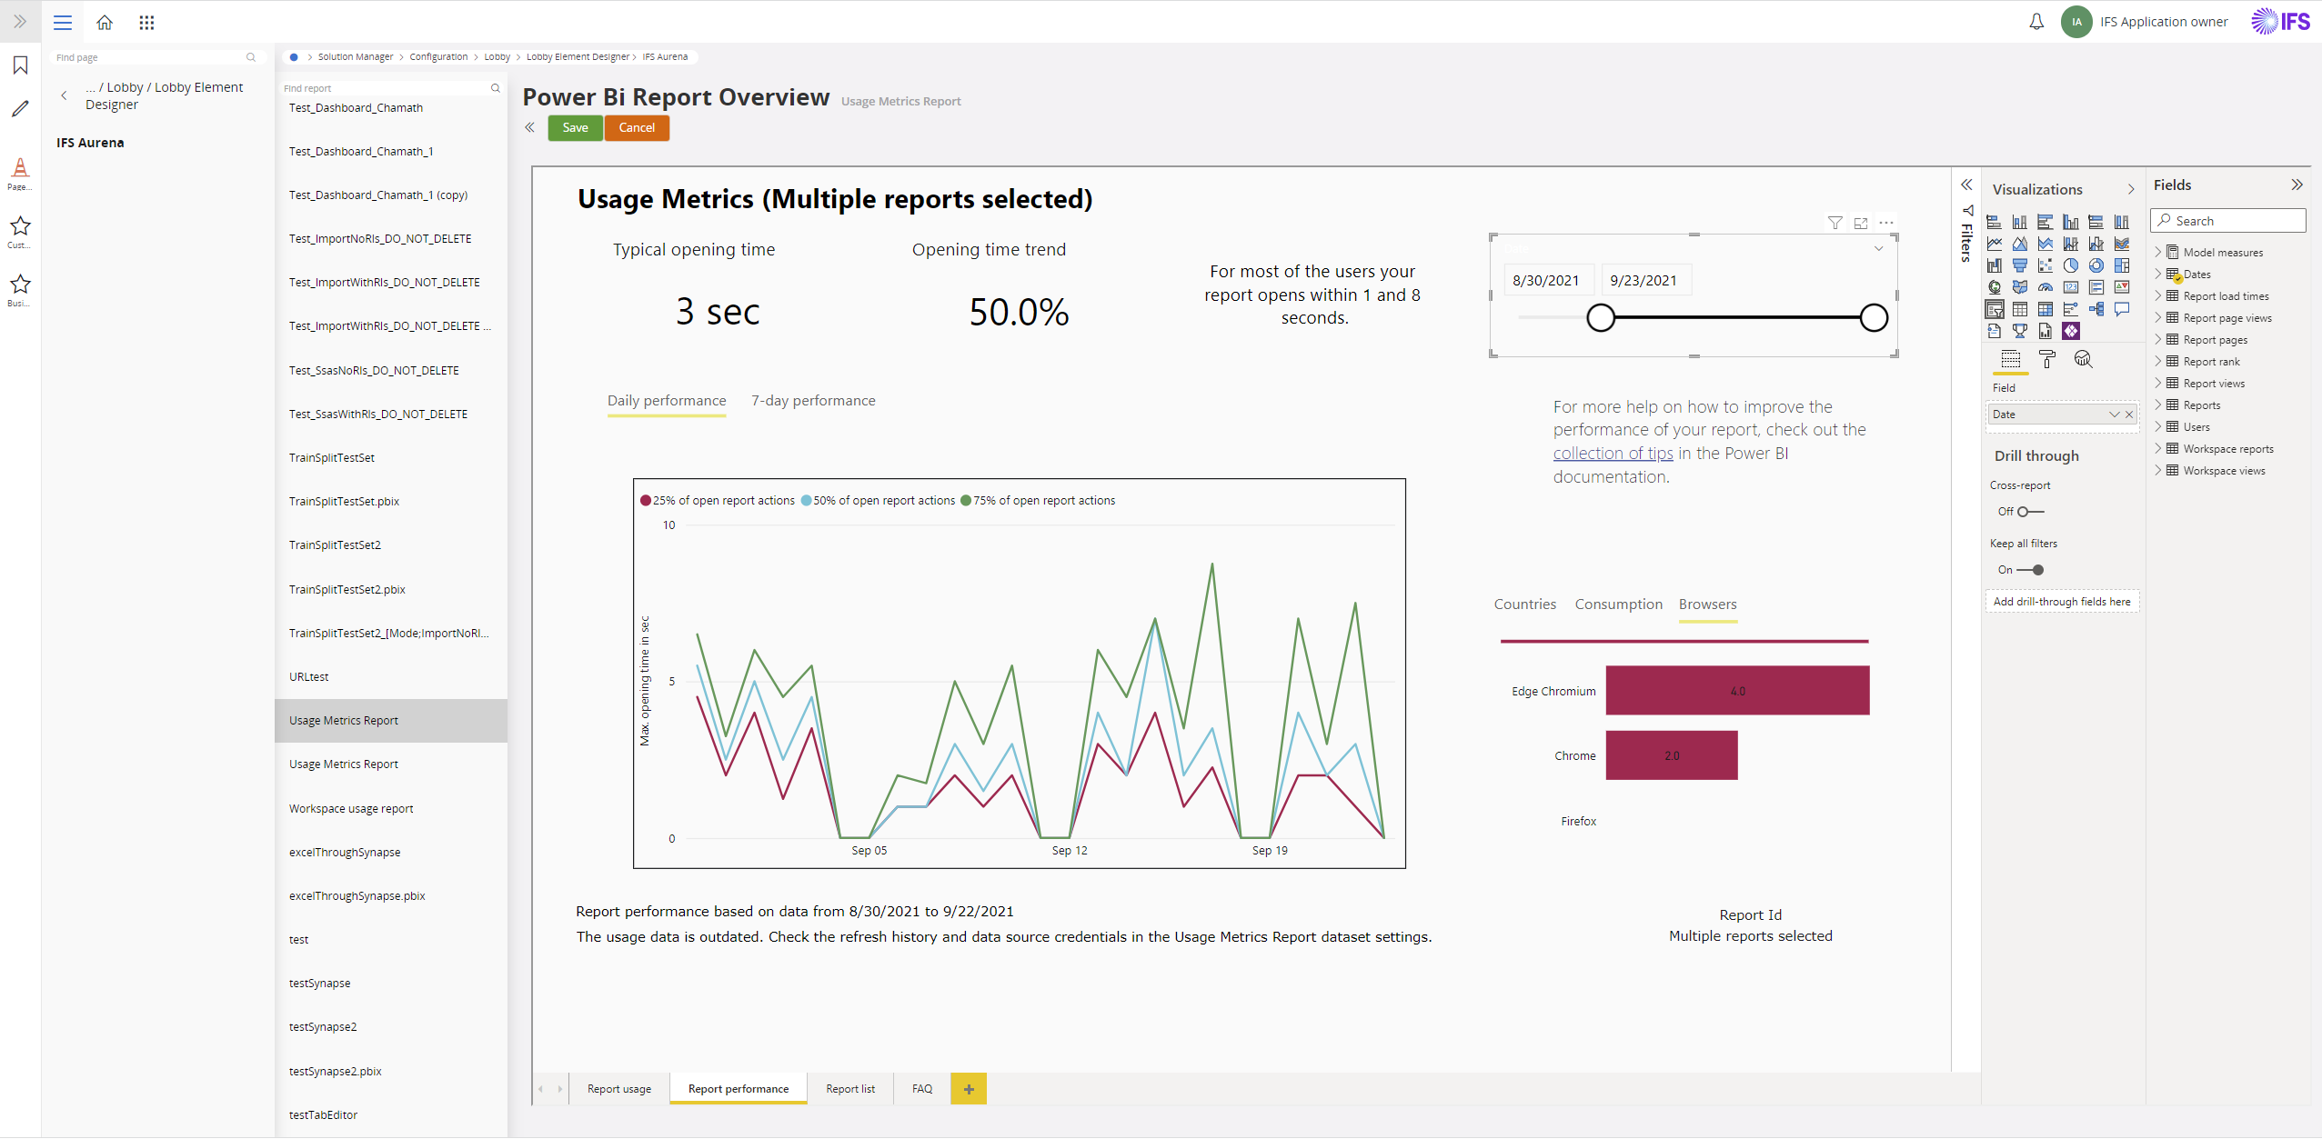Viewport: 2322px width, 1139px height.
Task: Add a new report page
Action: coord(969,1089)
